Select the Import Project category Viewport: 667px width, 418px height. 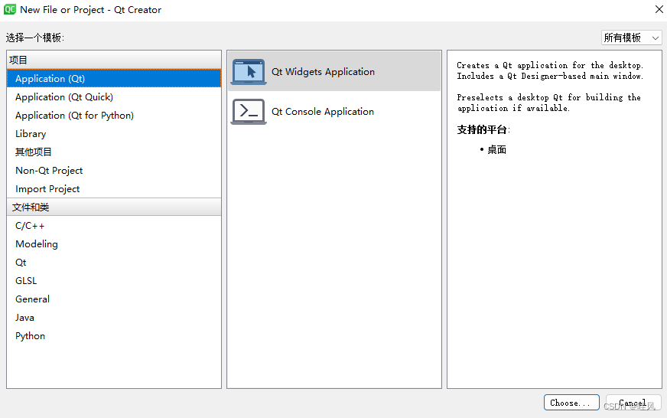(114, 188)
